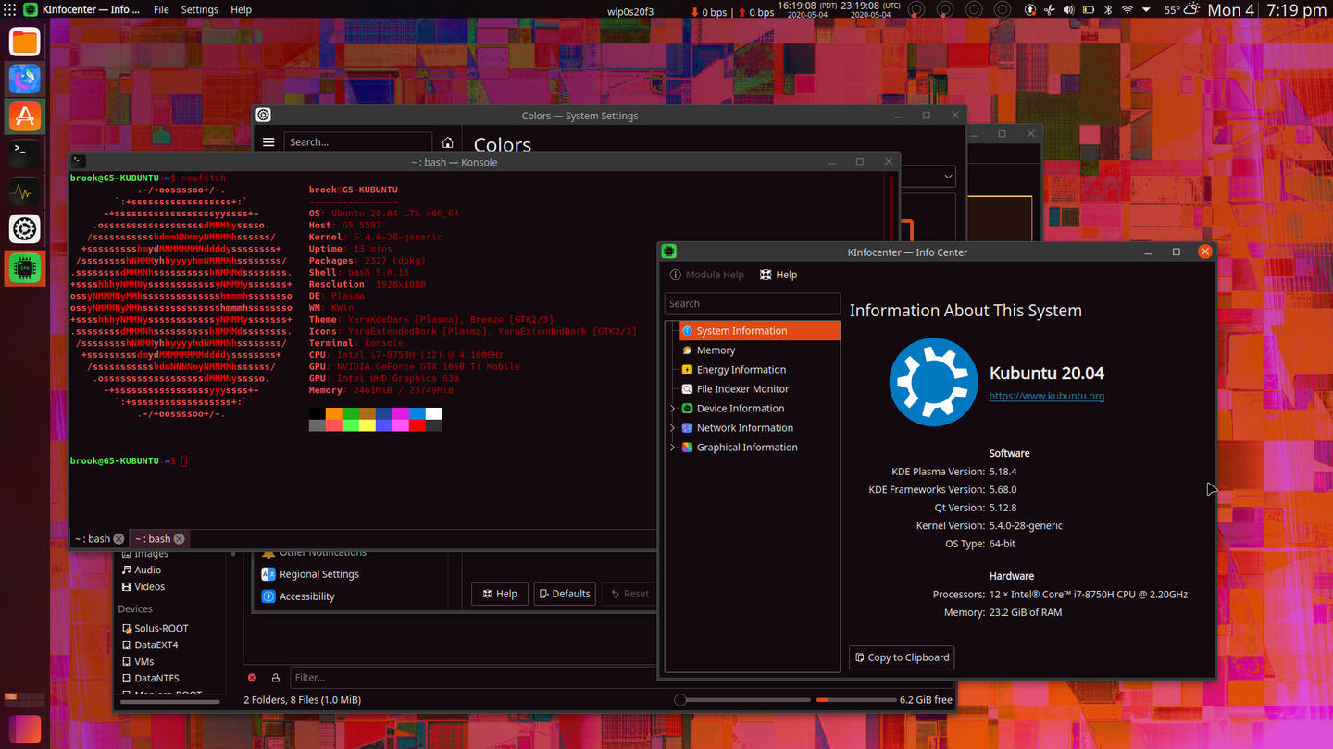This screenshot has height=749, width=1333.
Task: Click the clock showing 7:19 pm
Action: tap(1296, 10)
